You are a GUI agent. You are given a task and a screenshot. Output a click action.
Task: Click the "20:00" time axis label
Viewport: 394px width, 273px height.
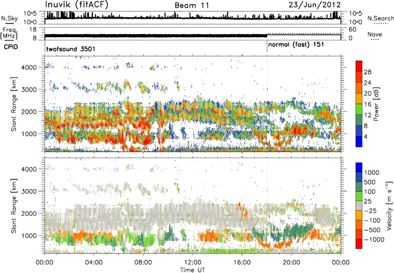click(291, 263)
